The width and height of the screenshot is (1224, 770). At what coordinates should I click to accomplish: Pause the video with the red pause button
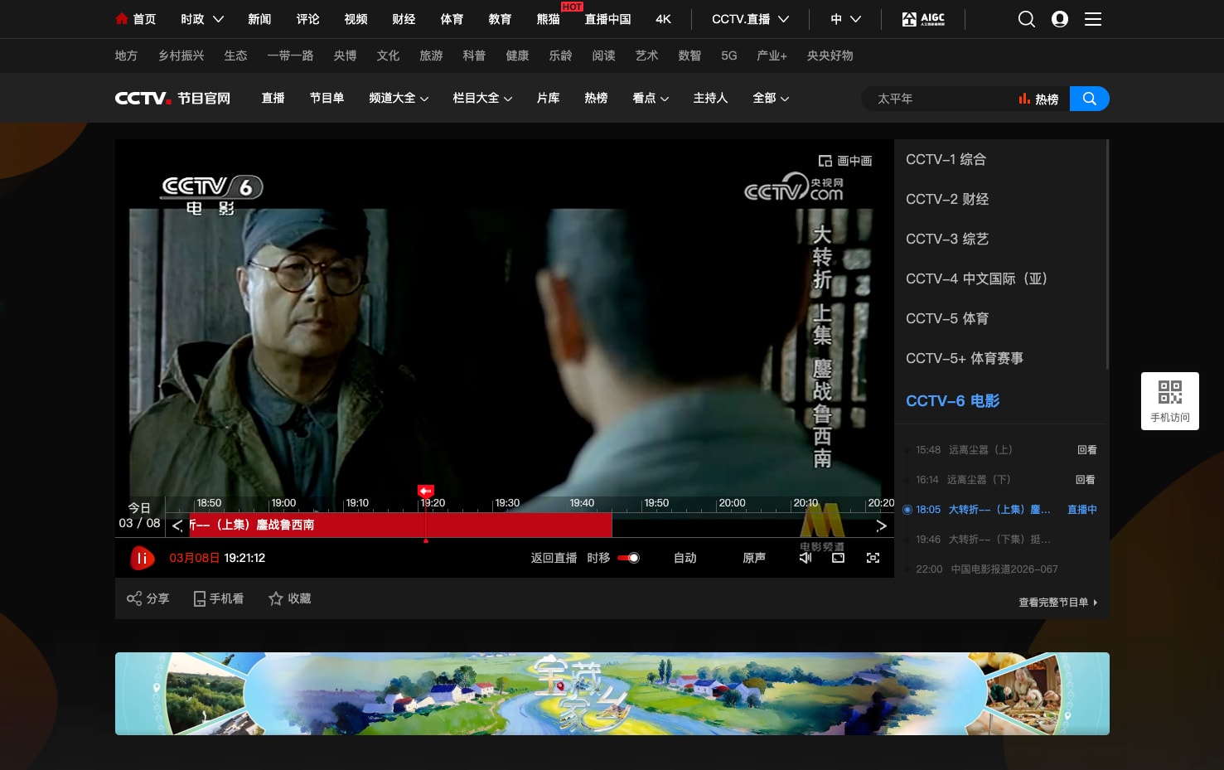tap(143, 558)
